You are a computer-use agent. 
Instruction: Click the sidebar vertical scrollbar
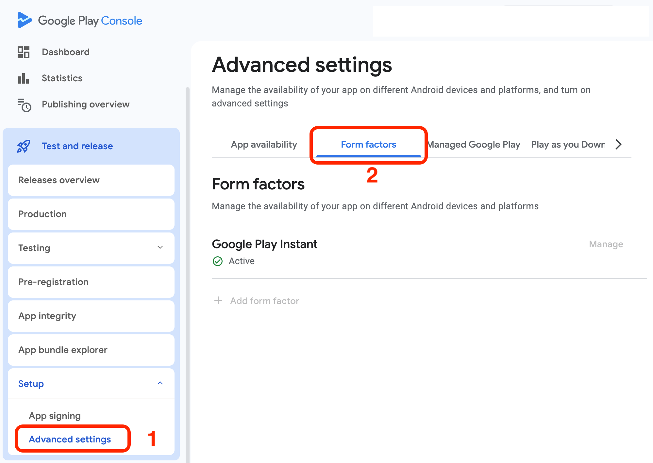point(188,274)
